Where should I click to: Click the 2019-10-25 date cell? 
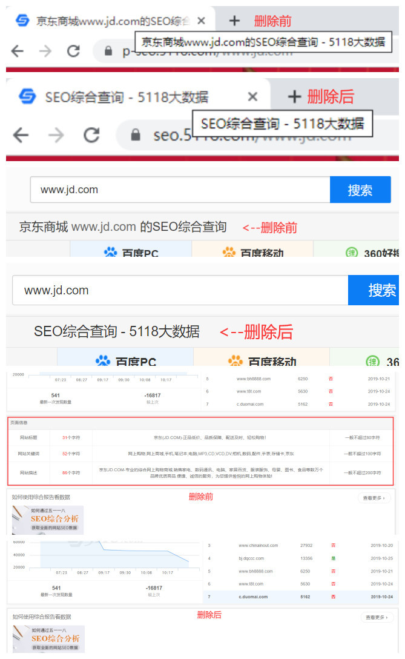pos(381,558)
